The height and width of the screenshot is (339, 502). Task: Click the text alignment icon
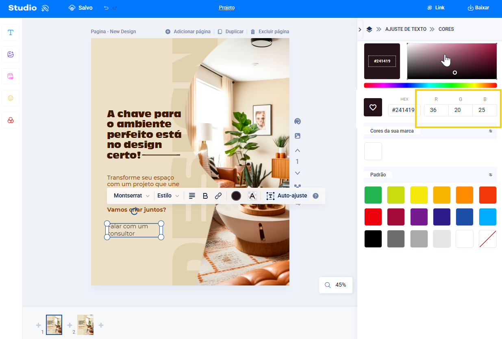192,196
